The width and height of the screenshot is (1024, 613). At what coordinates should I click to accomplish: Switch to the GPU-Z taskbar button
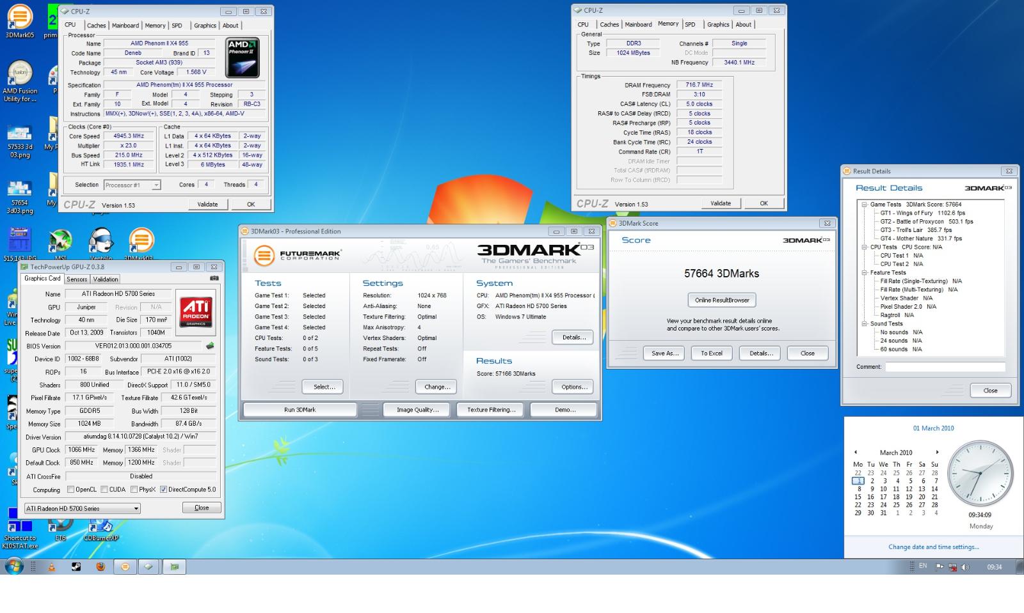173,566
